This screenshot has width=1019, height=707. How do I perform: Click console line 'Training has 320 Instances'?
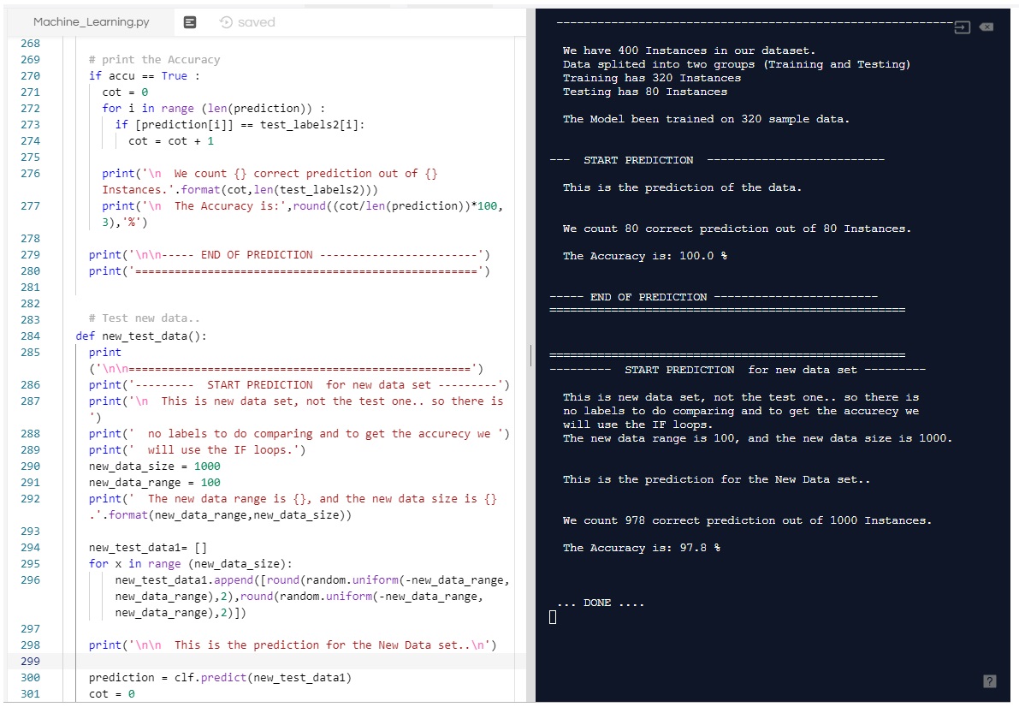pyautogui.click(x=652, y=78)
